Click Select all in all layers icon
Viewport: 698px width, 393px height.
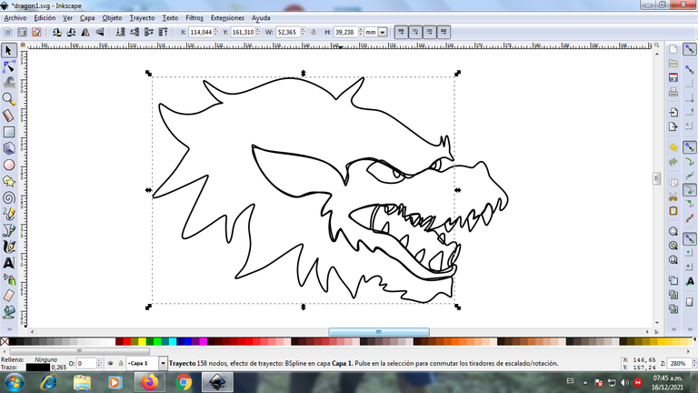coord(22,32)
